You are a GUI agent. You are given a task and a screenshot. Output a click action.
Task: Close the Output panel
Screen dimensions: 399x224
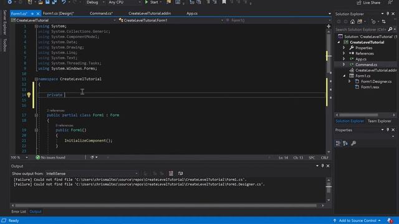point(328,166)
